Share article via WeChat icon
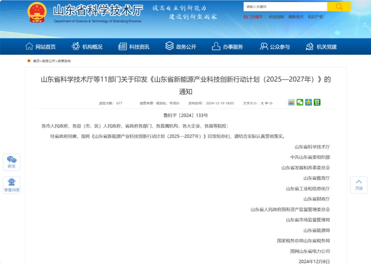371x264 pixels. pyautogui.click(x=300, y=102)
